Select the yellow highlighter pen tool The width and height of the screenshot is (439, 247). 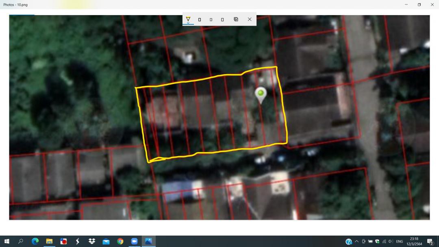(188, 18)
